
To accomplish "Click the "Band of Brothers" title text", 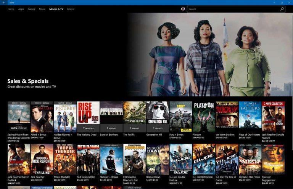I will point(109,135).
